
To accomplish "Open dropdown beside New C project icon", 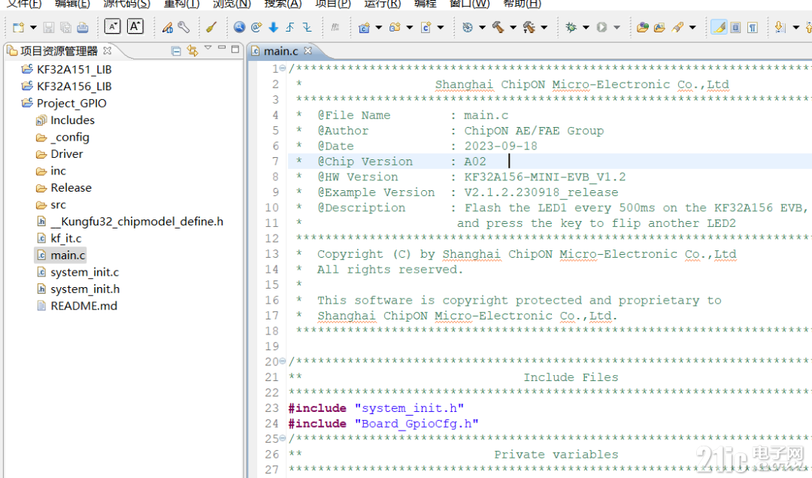I will click(378, 28).
